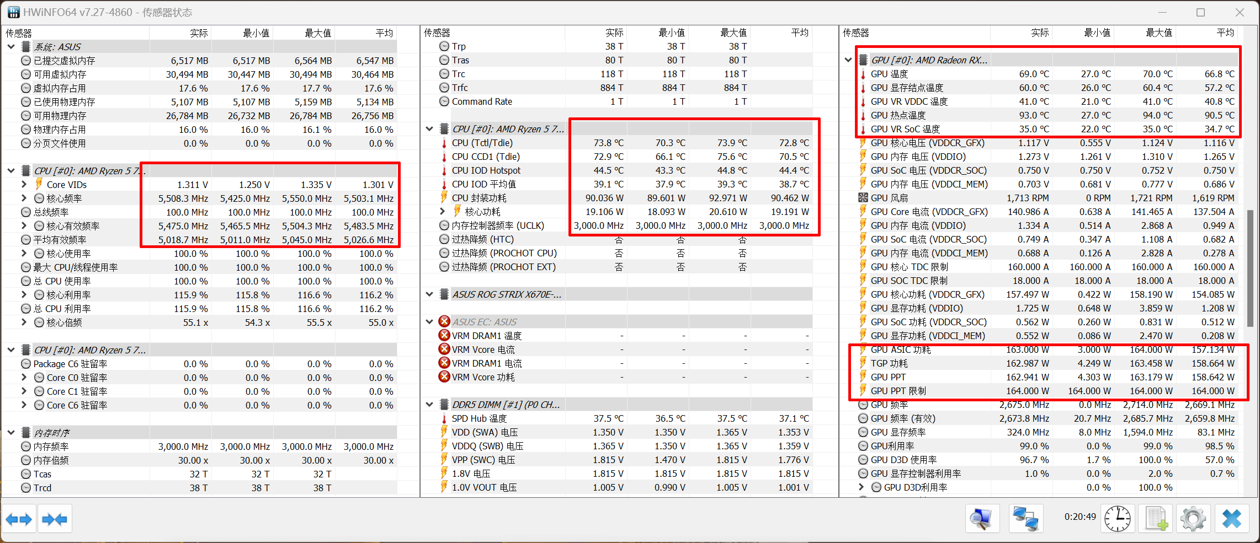Select the GPU PPT 限制 sensor label
Image resolution: width=1260 pixels, height=543 pixels.
click(899, 391)
